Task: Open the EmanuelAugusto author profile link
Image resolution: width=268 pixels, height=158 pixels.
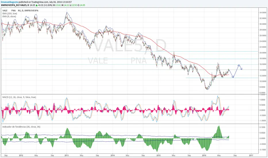Action: [9, 2]
